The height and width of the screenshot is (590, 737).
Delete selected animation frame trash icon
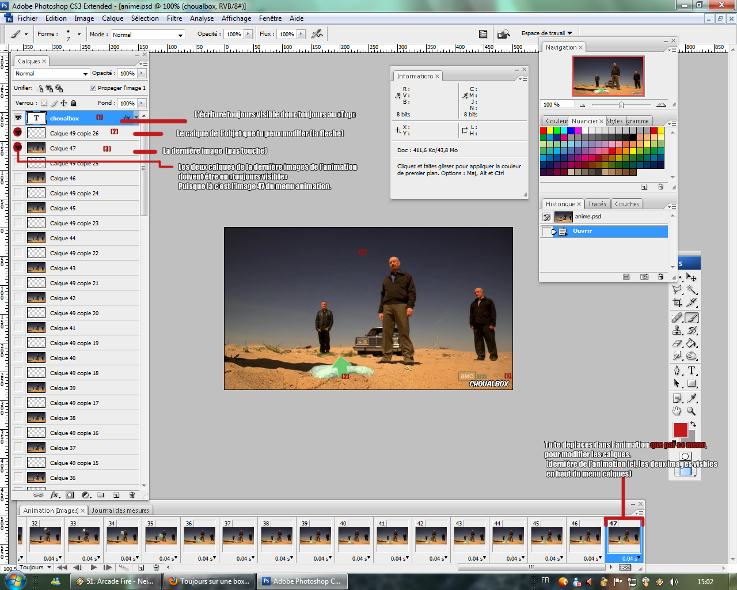156,568
